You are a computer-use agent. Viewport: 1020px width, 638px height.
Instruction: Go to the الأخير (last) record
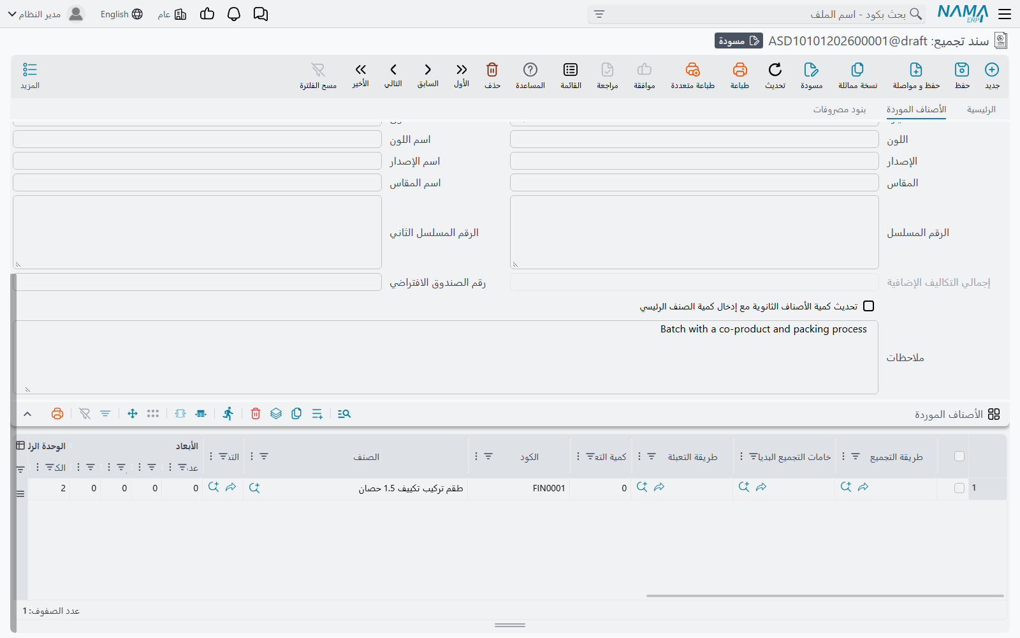point(361,70)
